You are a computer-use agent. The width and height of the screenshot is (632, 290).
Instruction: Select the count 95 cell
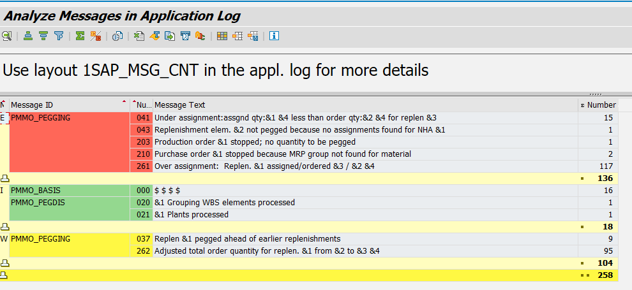click(x=598, y=251)
